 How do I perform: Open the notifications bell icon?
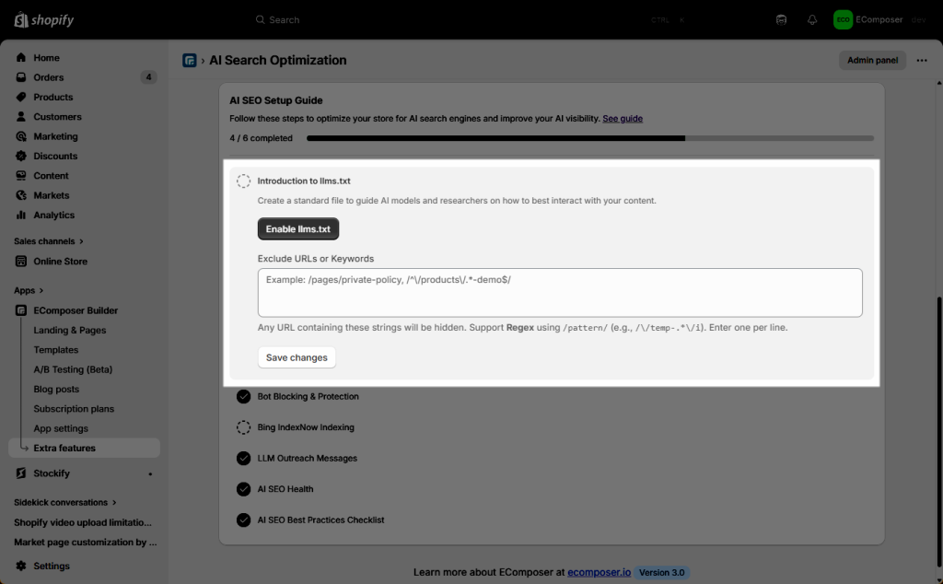812,19
